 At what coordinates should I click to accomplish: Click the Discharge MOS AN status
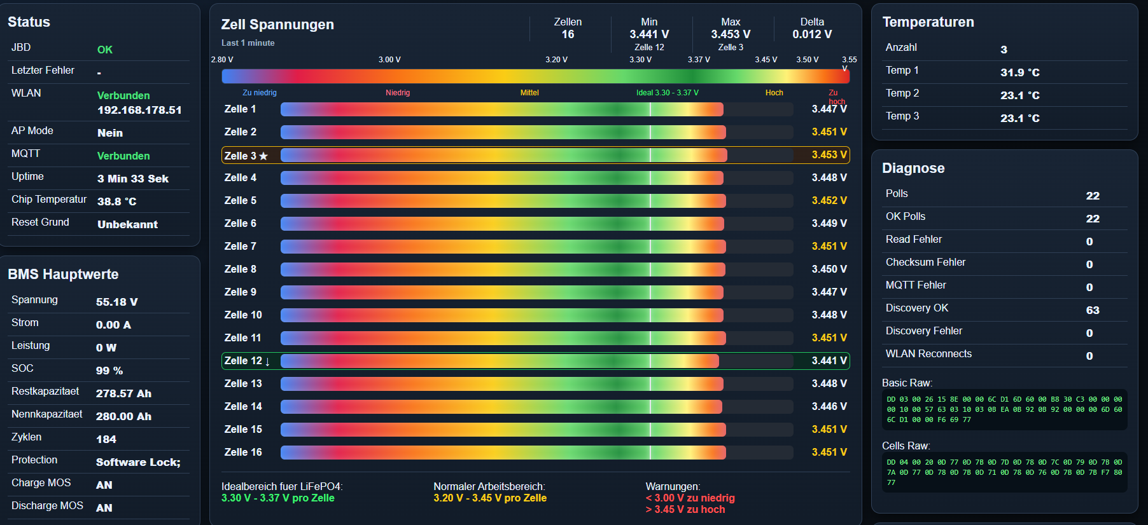tap(104, 508)
